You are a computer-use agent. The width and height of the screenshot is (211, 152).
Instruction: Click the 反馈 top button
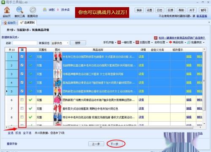pyautogui.click(x=170, y=10)
